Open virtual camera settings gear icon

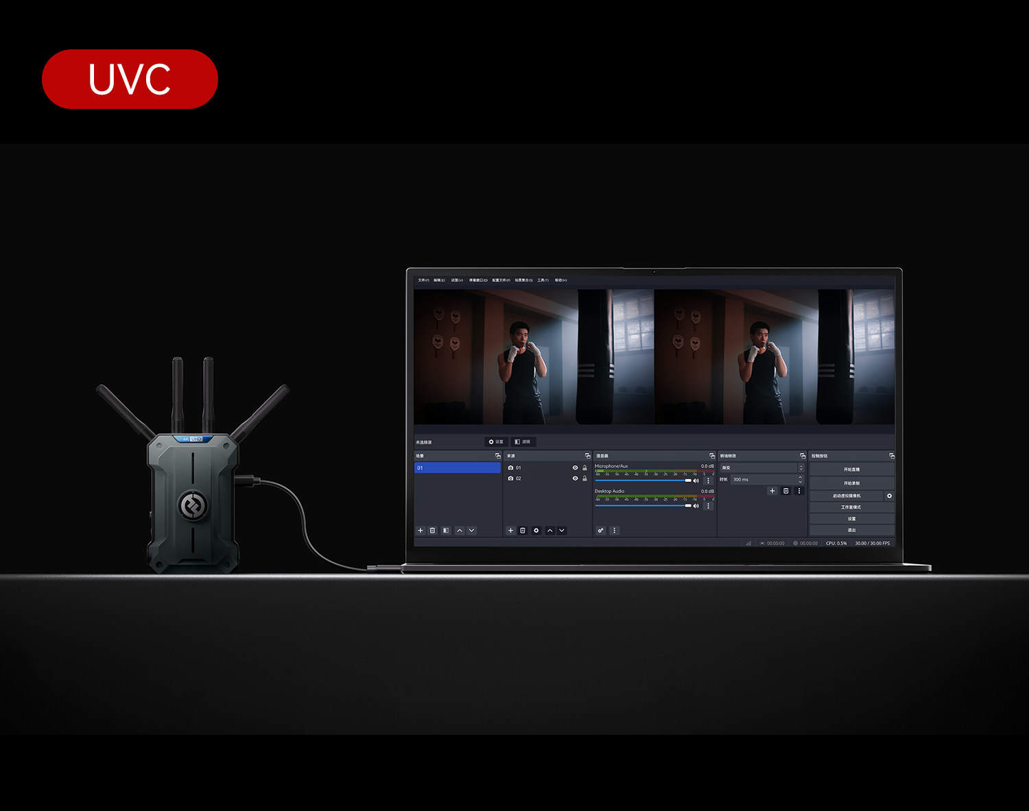pyautogui.click(x=889, y=496)
